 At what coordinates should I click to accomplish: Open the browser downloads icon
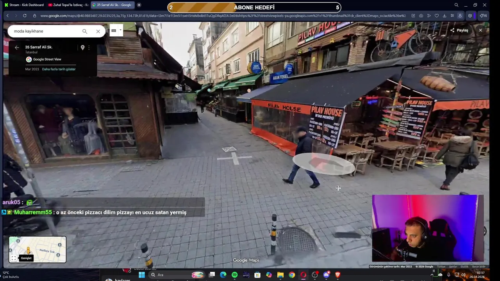[x=445, y=16]
